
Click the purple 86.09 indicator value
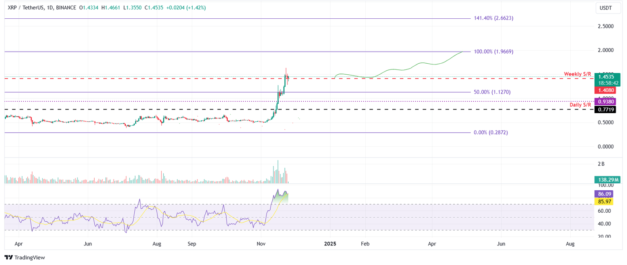(x=604, y=194)
